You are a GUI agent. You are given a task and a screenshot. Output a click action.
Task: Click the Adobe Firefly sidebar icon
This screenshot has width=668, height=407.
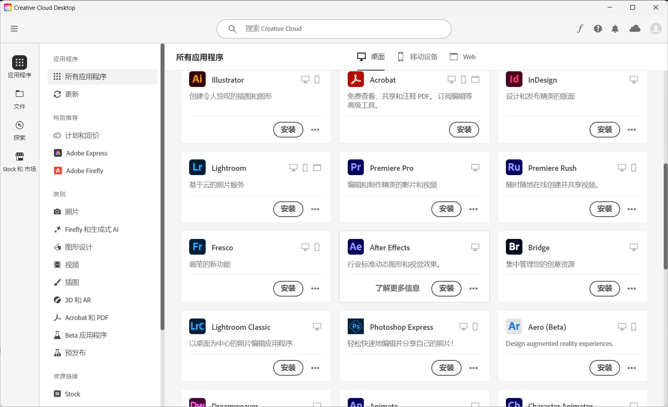click(x=58, y=170)
